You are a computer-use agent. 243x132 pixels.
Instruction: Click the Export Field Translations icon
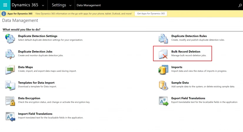(163, 101)
